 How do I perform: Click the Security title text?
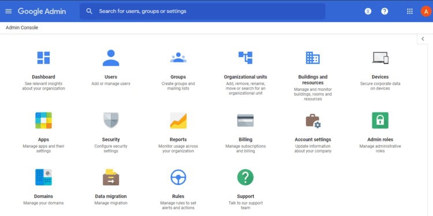point(111,140)
